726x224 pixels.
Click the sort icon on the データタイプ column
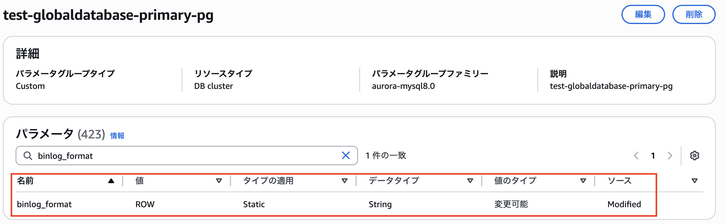point(470,180)
